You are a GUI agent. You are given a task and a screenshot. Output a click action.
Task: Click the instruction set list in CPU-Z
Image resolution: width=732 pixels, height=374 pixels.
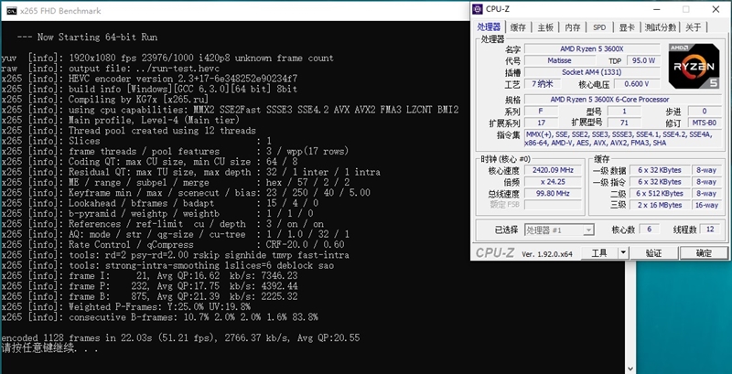point(621,139)
